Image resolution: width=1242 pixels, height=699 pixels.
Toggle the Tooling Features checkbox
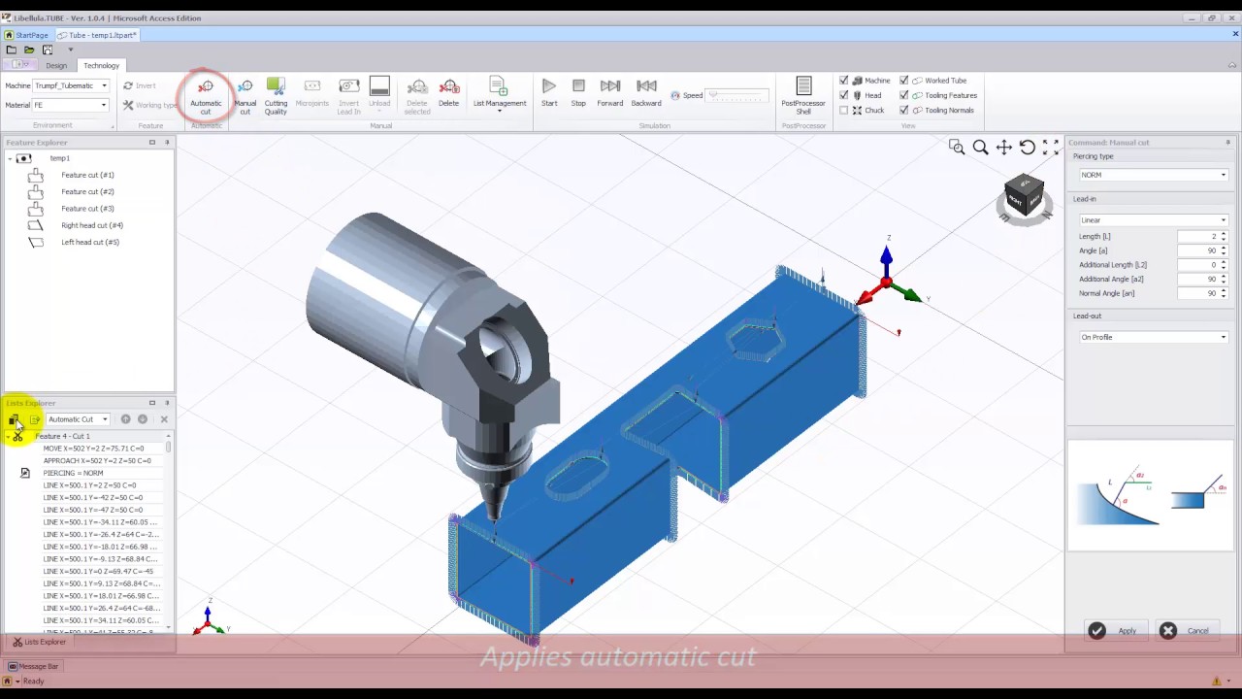tap(904, 95)
